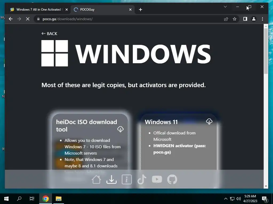273x204 pixels.
Task: Click the 'Most of these are legit copies' text
Action: [124, 85]
